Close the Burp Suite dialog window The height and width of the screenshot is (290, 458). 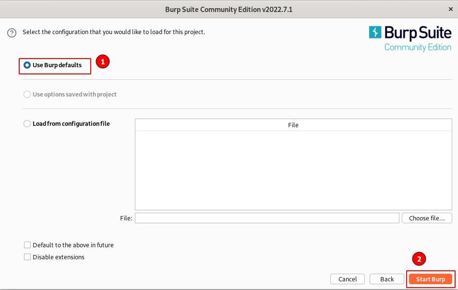click(450, 9)
